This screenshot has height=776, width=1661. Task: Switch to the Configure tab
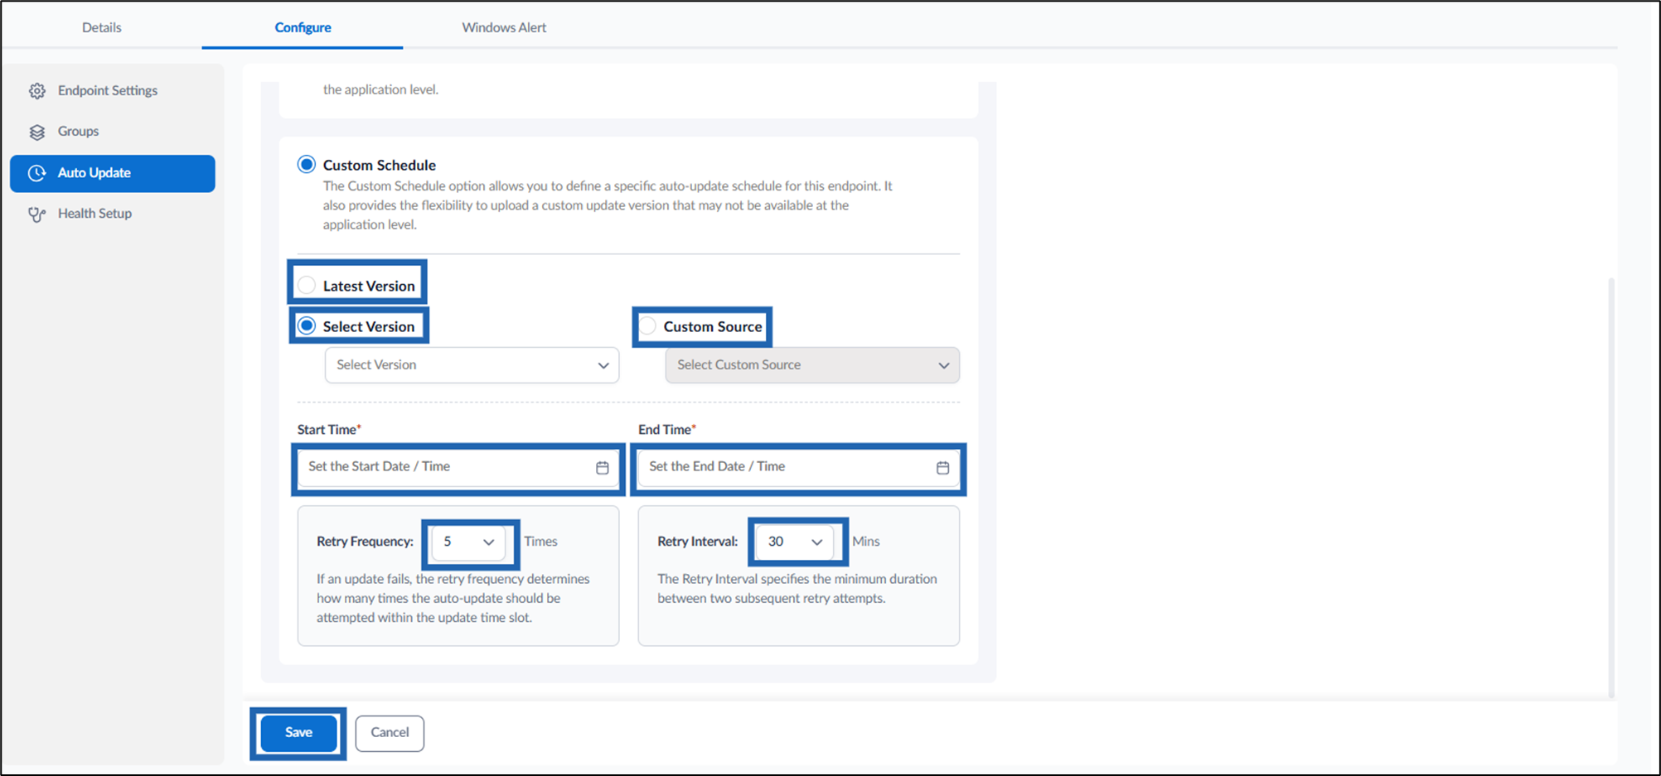click(303, 27)
